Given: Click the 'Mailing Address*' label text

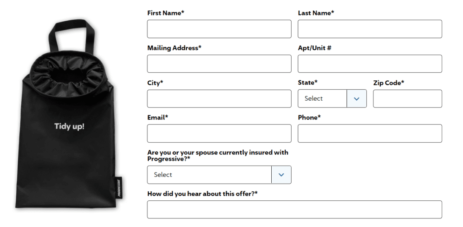Looking at the screenshot, I should coord(174,48).
